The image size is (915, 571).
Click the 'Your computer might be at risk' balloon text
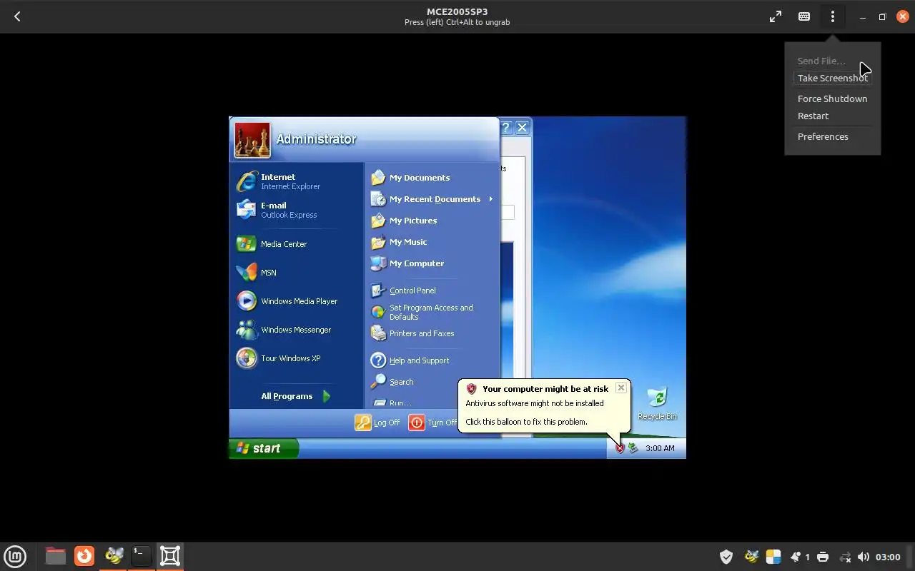[x=545, y=389]
